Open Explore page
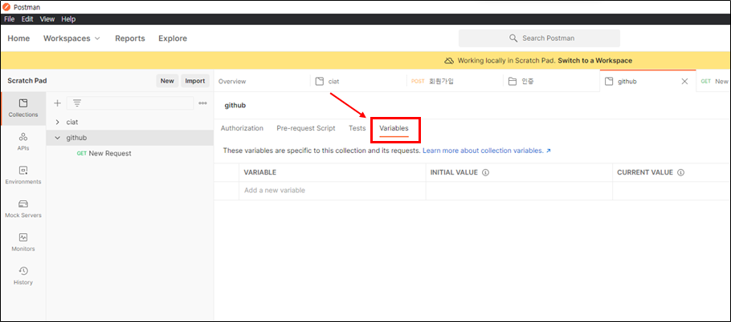Image resolution: width=731 pixels, height=322 pixels. 173,38
